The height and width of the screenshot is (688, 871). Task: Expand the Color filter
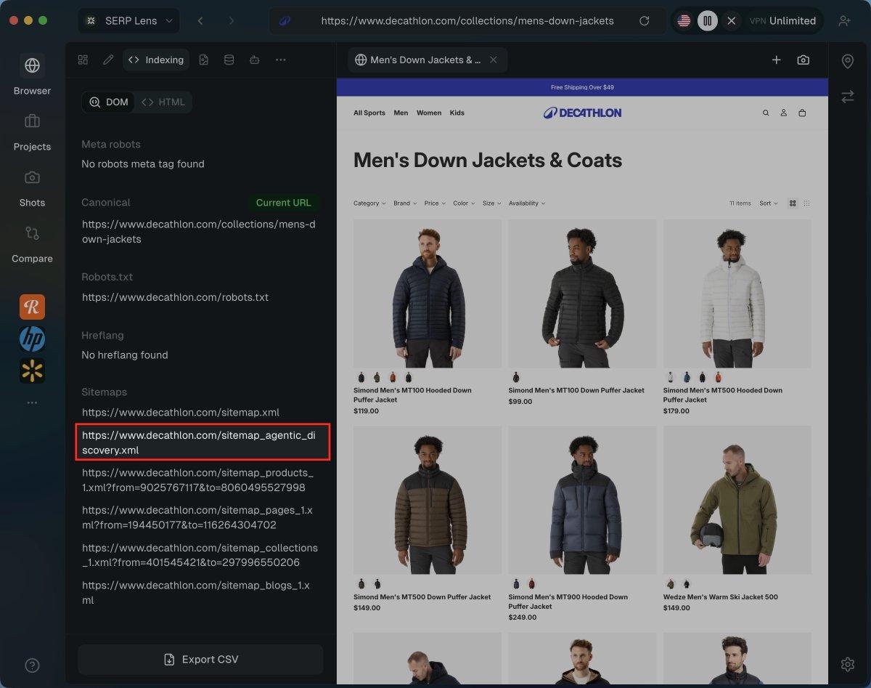click(464, 203)
